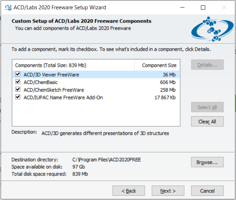
Task: Minimize the Setup Wizard window
Action: tap(182, 7)
